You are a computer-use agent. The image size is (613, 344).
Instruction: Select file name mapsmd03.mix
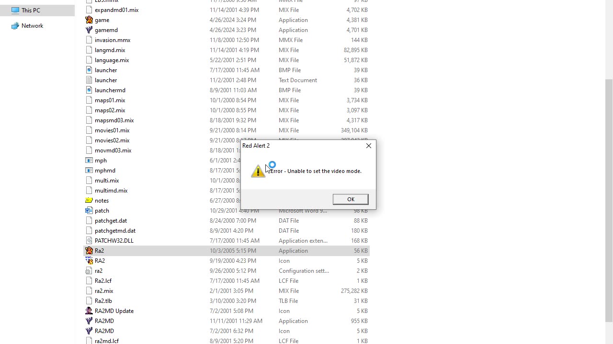coord(114,120)
